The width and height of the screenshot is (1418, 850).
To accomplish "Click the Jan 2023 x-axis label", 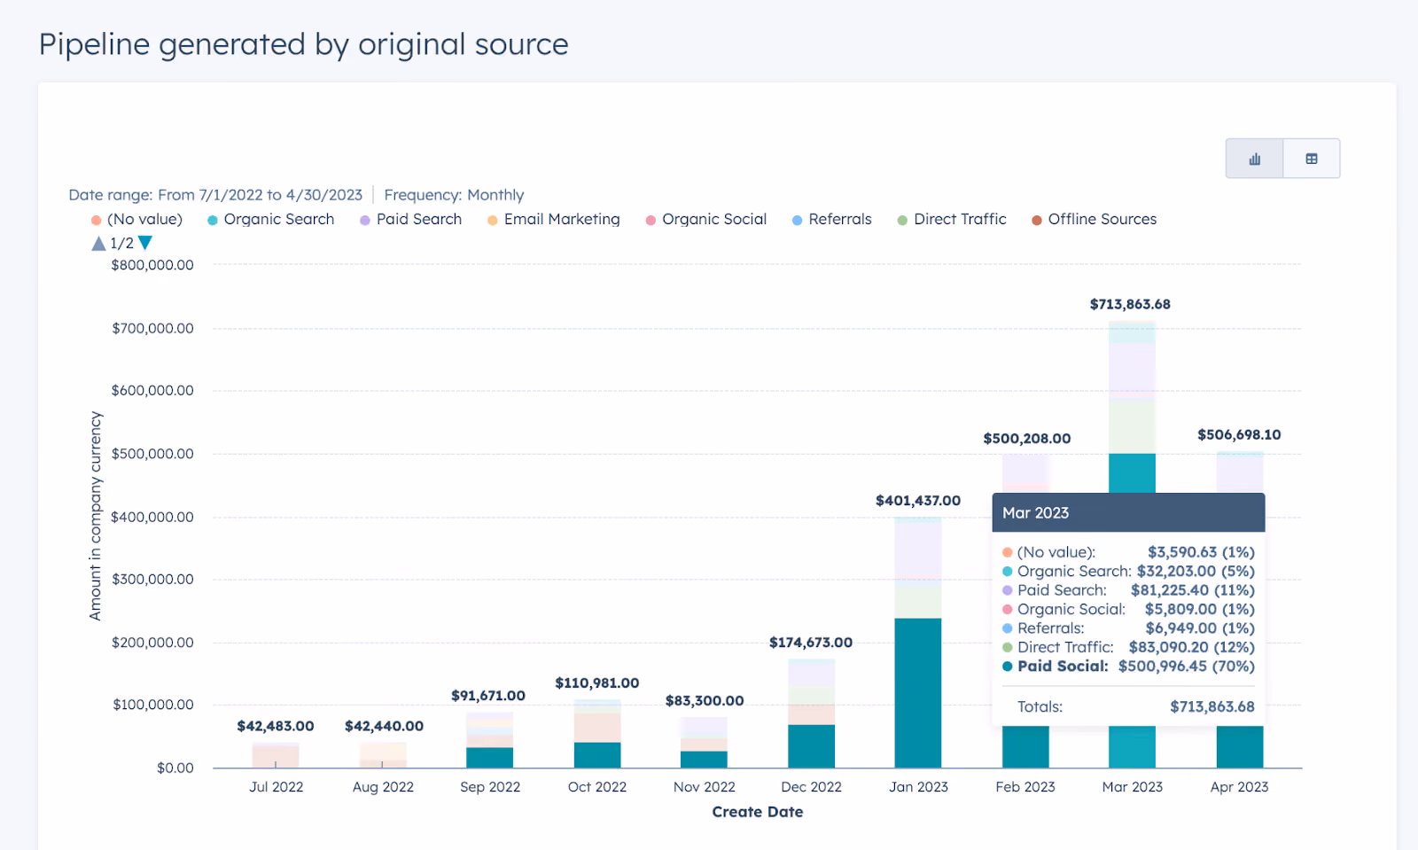I will point(918,787).
